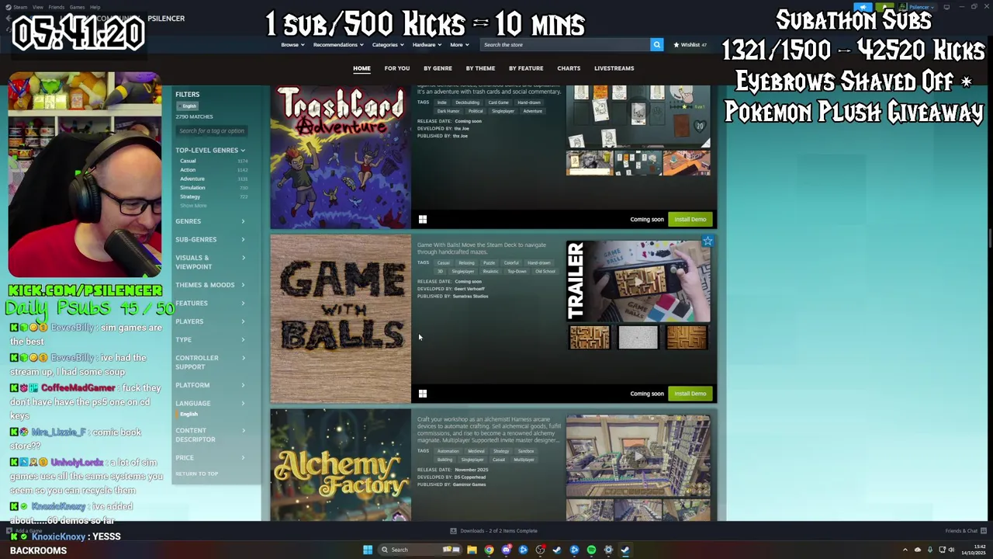The image size is (993, 559).
Task: Expand the THEMES & MOODS filter section
Action: point(210,285)
